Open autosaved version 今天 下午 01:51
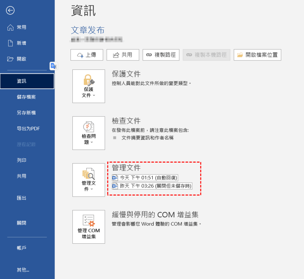The image size is (304, 279). (145, 178)
